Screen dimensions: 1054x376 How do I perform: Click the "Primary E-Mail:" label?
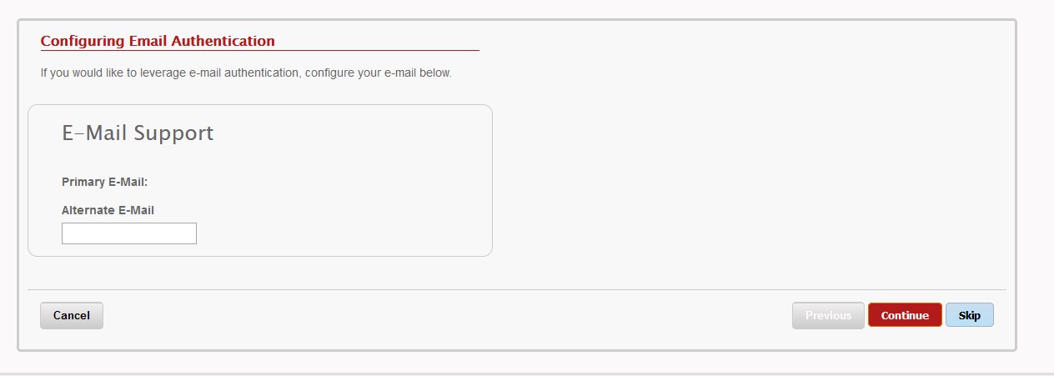point(104,182)
